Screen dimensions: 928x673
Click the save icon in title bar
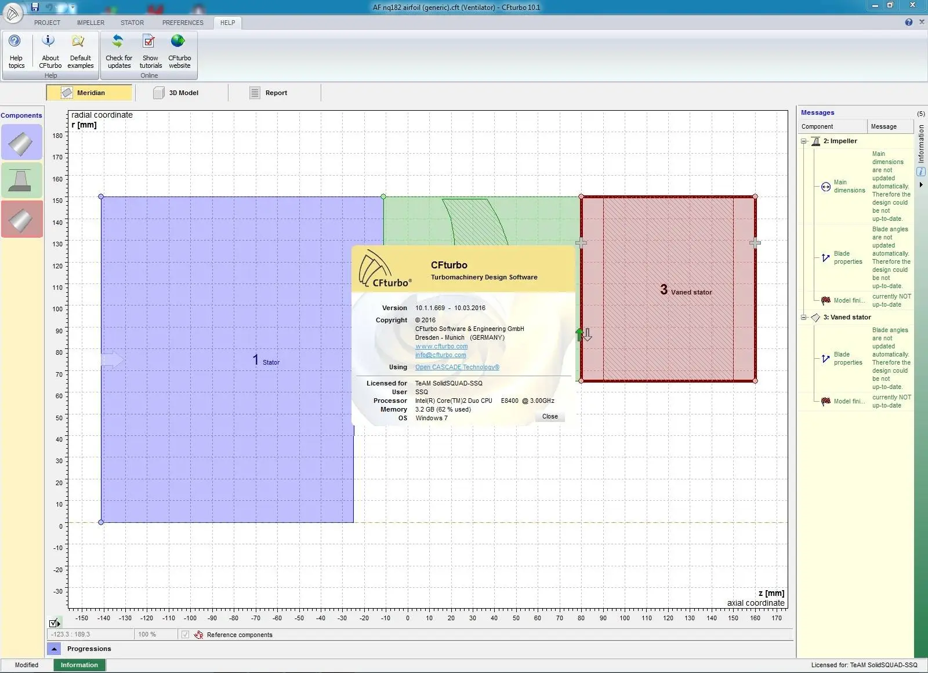tap(35, 7)
